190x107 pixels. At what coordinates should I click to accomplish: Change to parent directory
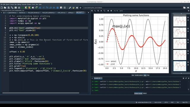(188, 8)
